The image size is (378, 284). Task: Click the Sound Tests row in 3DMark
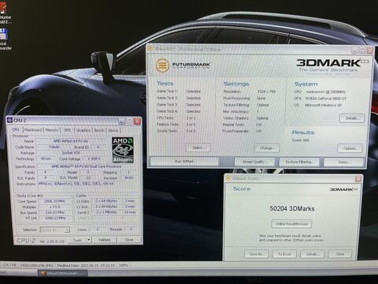(176, 131)
